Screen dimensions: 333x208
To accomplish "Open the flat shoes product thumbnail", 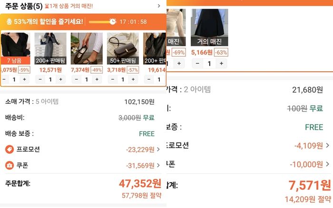I will pos(87,48).
